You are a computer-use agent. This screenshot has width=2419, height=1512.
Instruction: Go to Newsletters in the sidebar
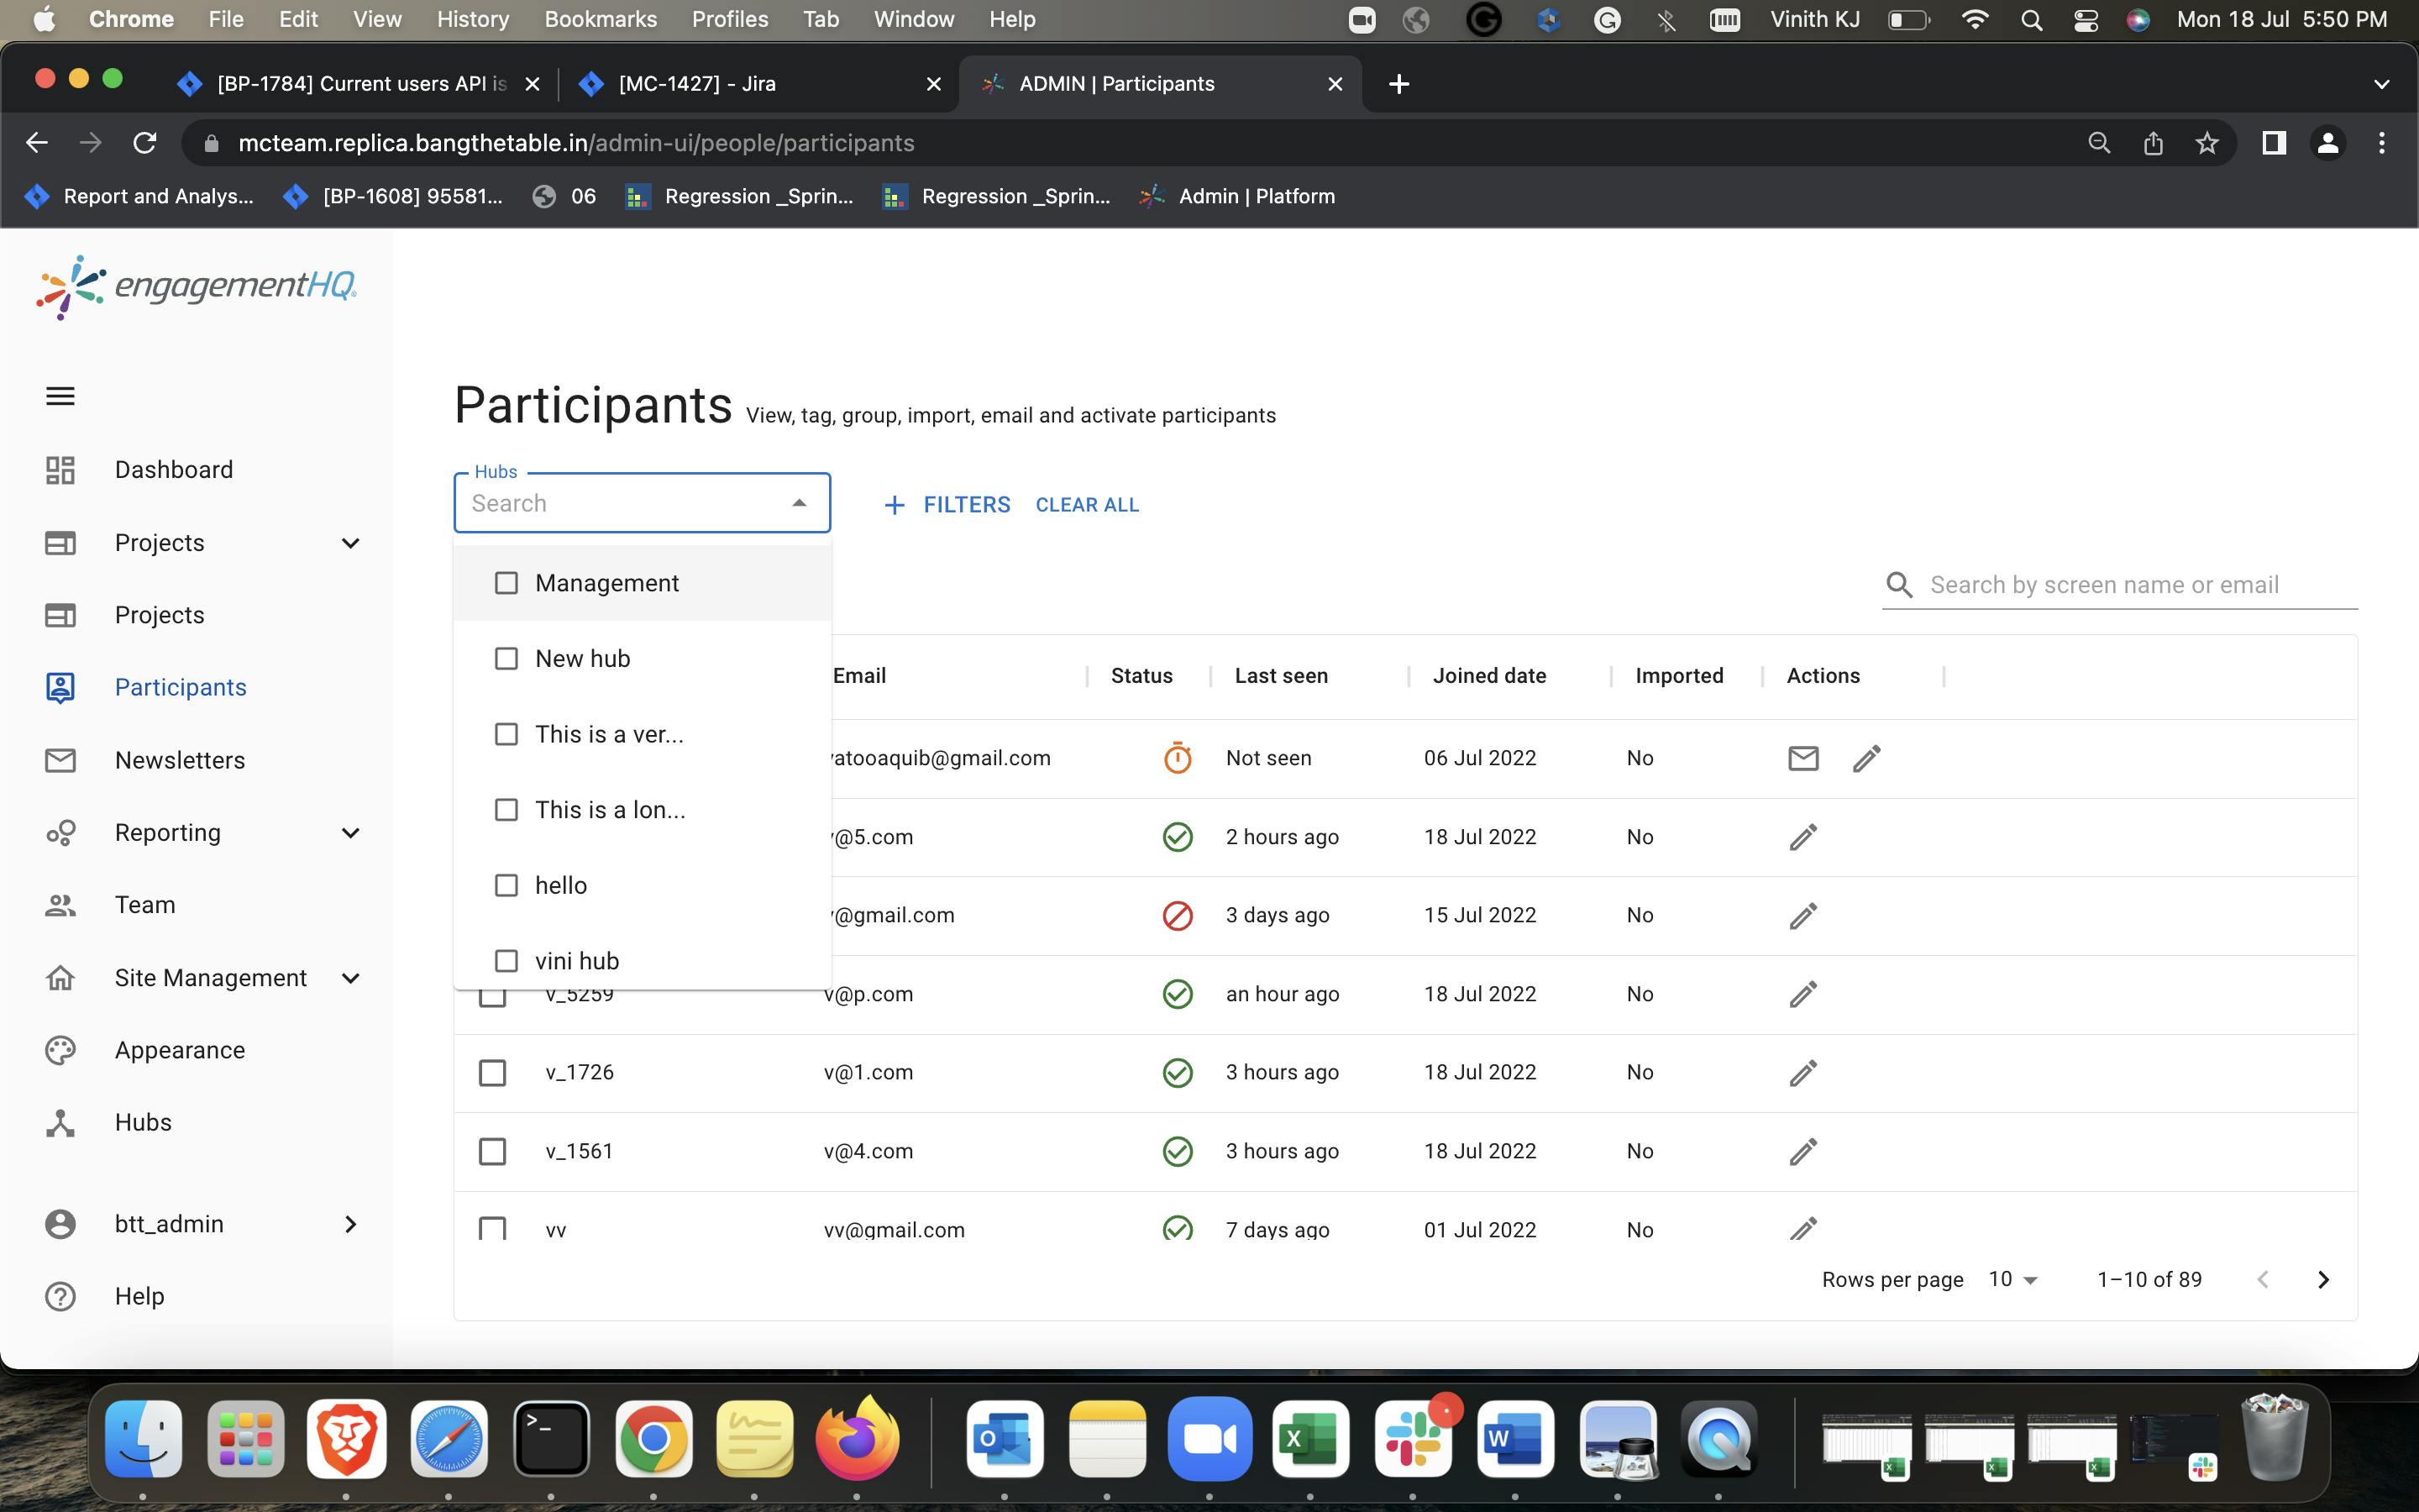coord(179,760)
